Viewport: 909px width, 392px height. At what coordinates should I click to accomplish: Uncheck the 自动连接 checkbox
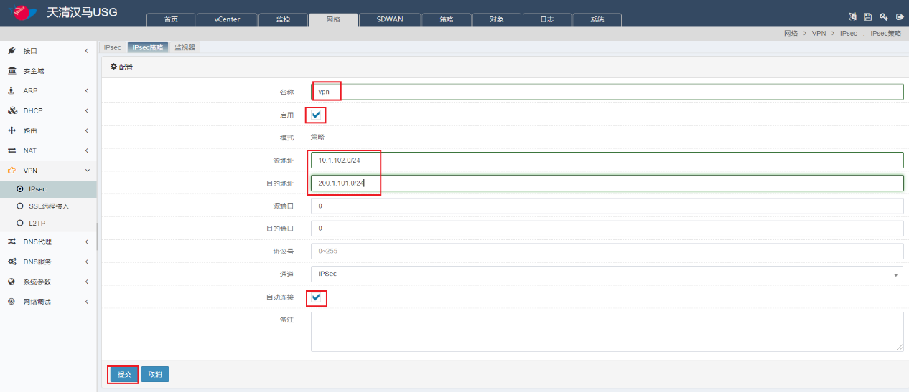click(316, 297)
